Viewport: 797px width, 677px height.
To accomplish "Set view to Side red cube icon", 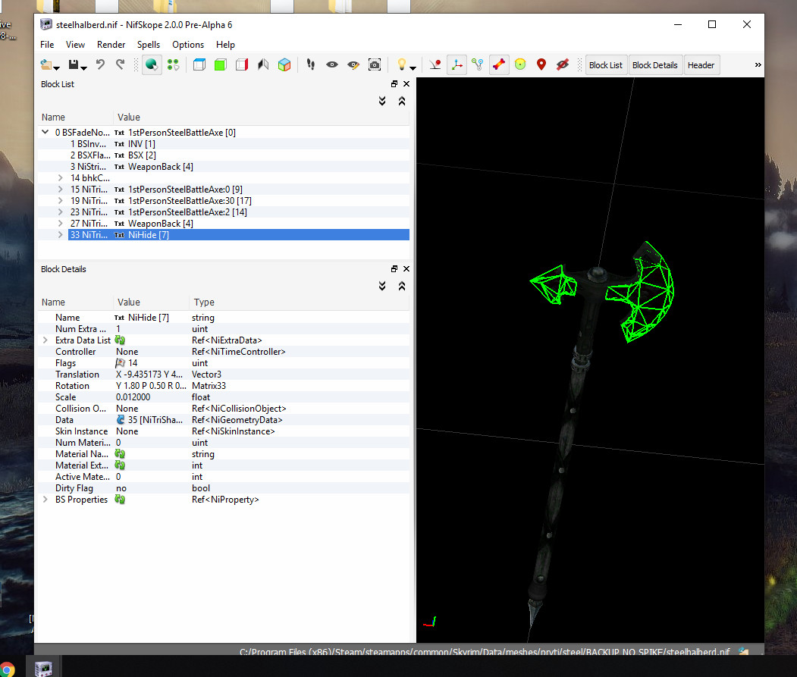I will [242, 64].
